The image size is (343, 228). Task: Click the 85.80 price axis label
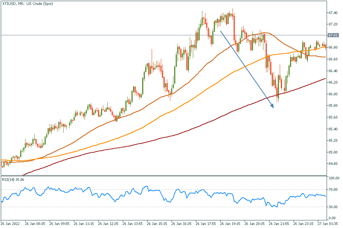333,106
